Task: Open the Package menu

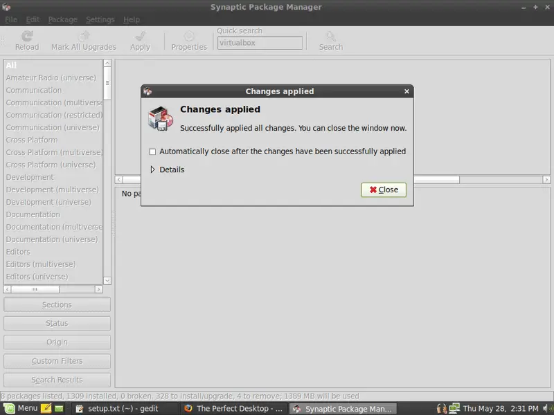Action: [62, 20]
